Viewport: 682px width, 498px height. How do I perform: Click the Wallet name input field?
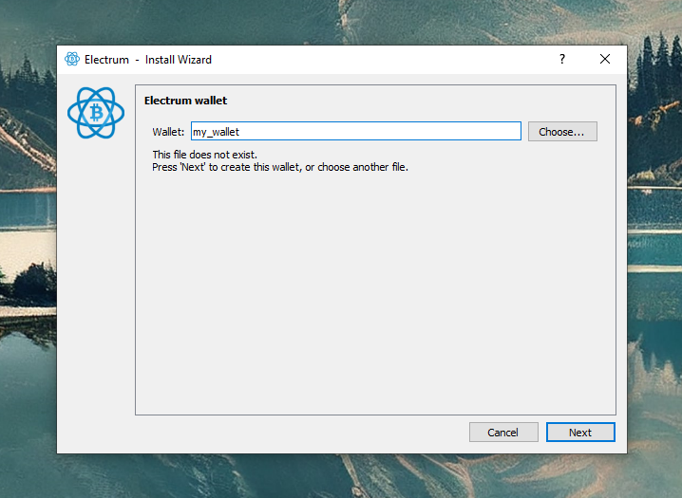[380, 132]
